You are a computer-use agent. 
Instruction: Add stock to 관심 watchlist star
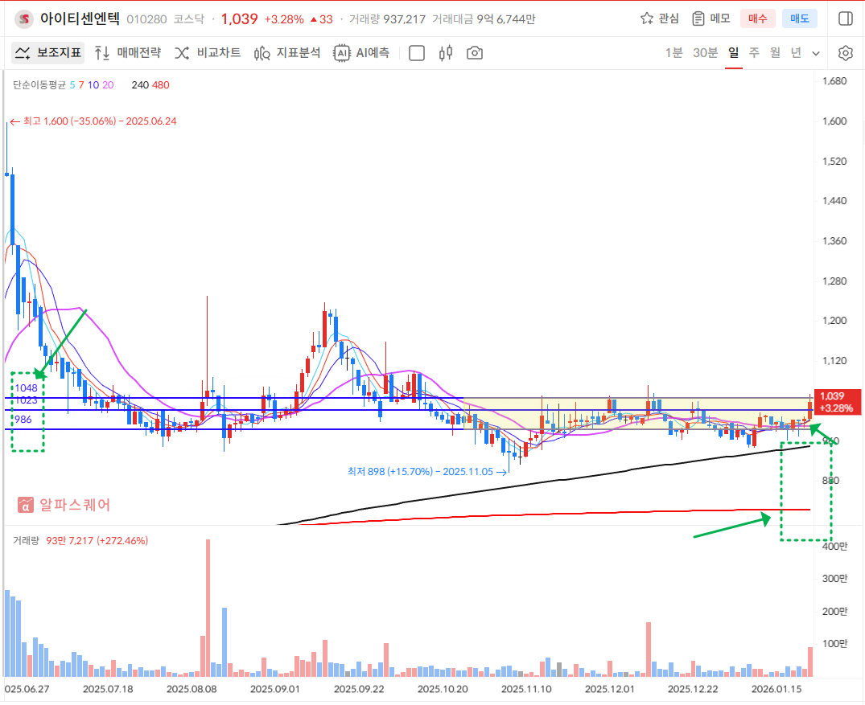pos(659,18)
